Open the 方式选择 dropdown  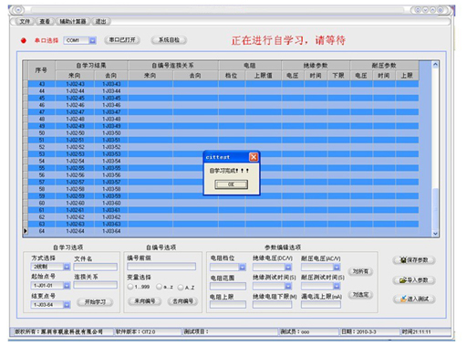pos(67,267)
